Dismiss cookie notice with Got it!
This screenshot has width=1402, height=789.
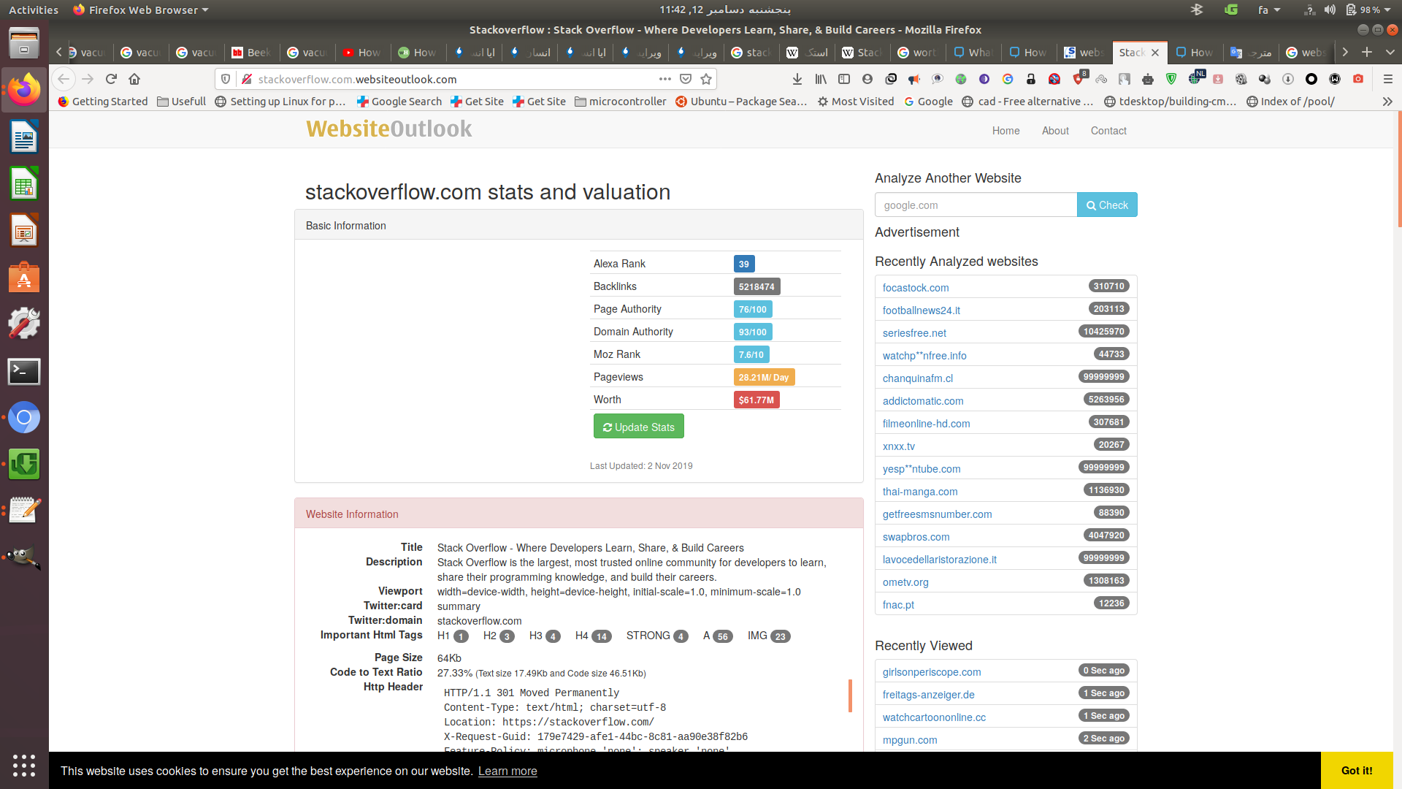point(1357,771)
